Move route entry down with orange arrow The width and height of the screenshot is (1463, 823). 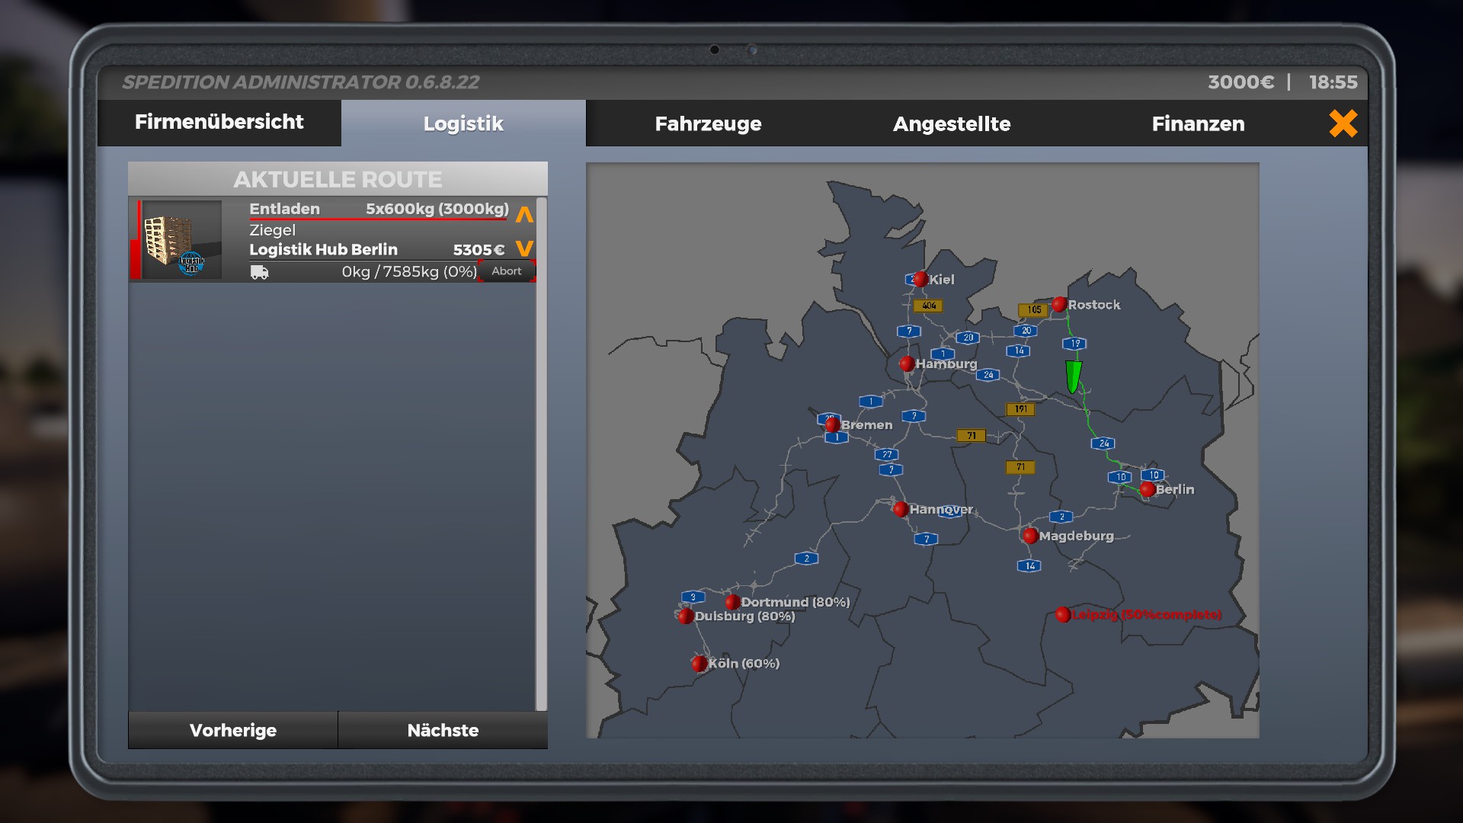(x=524, y=248)
